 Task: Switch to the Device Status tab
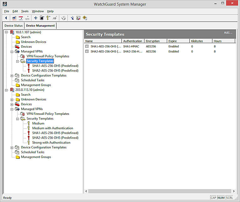click(13, 26)
